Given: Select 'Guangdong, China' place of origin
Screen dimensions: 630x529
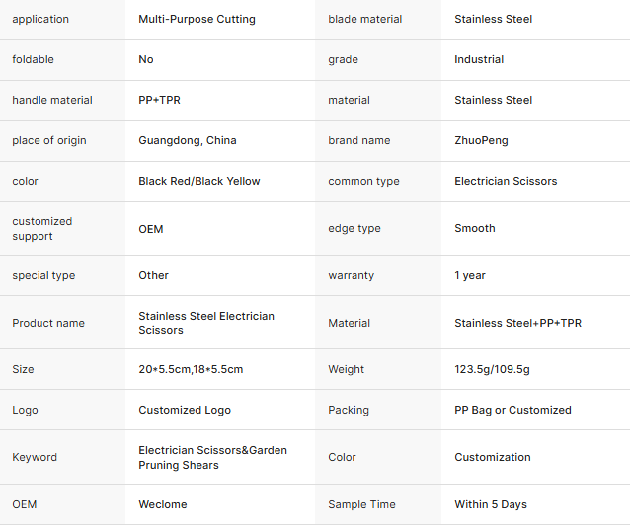Looking at the screenshot, I should click(188, 140).
